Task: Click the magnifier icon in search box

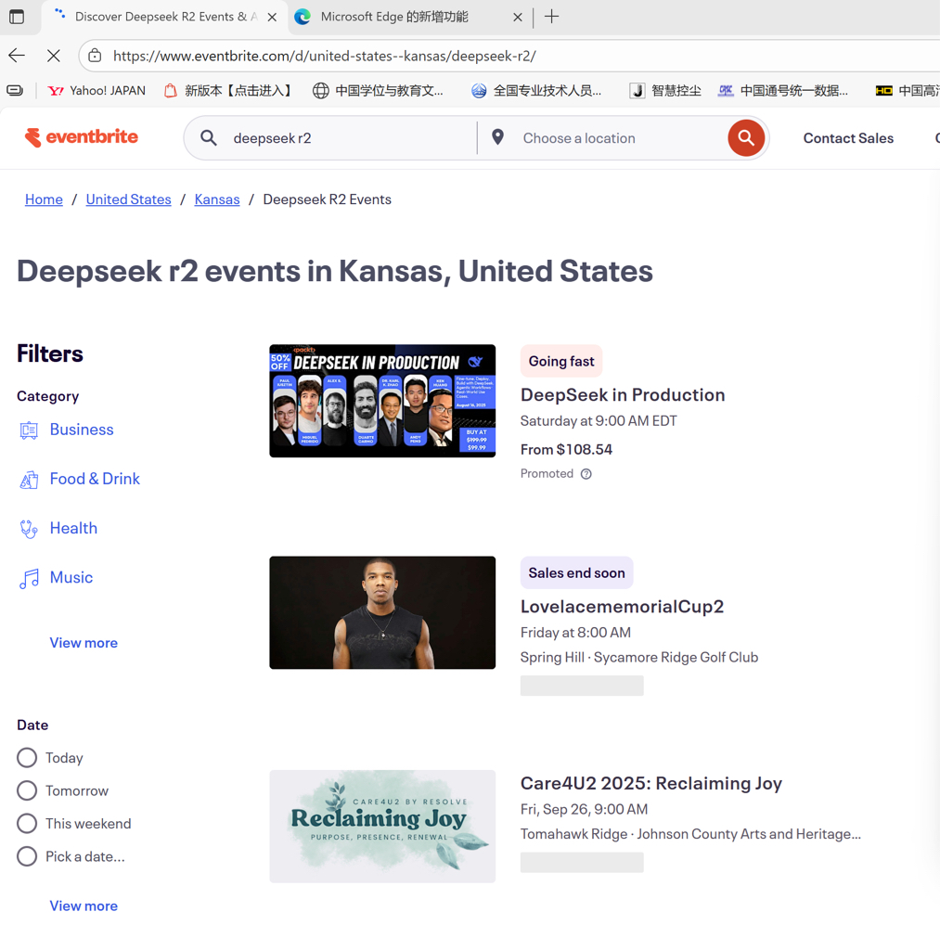Action: [209, 138]
